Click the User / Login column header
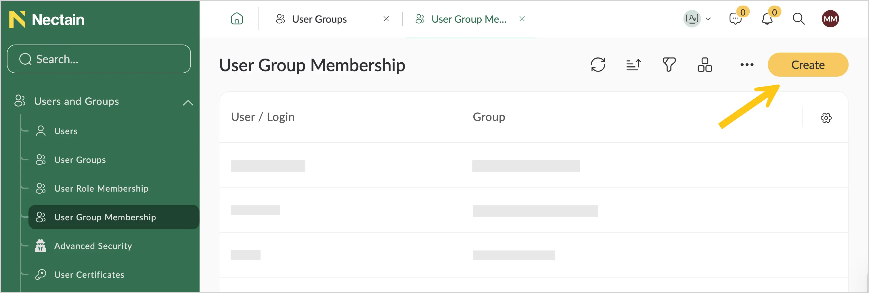Viewport: 869px width, 293px height. point(263,117)
